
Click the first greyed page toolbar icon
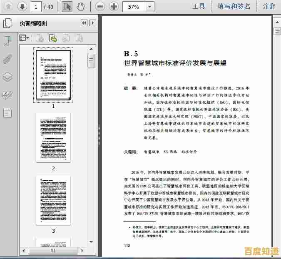coord(40,38)
